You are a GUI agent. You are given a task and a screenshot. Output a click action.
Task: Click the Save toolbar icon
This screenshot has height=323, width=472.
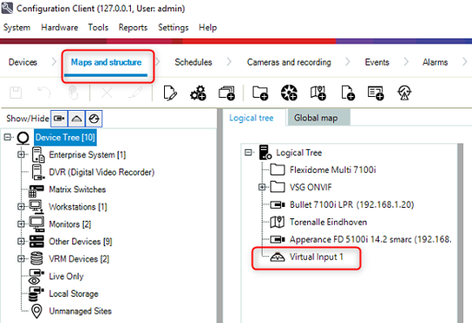pos(16,93)
